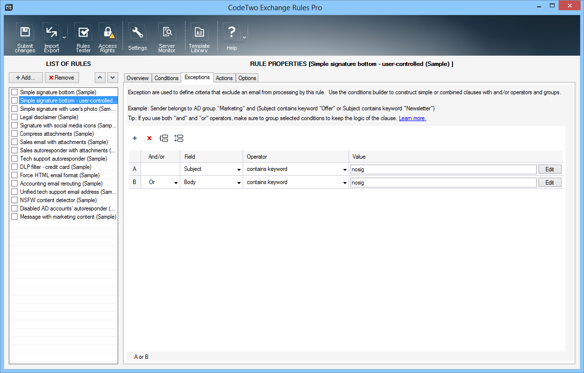Click the Operator column header
The height and width of the screenshot is (373, 584).
[x=296, y=157]
